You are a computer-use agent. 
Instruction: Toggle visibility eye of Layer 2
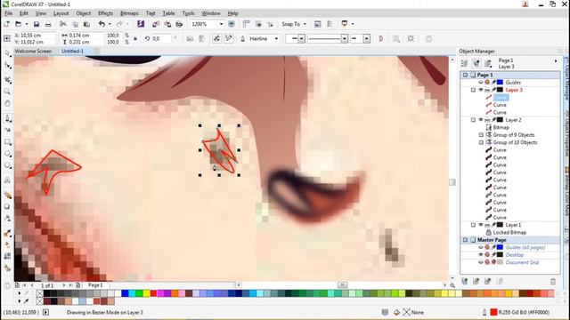(x=481, y=120)
